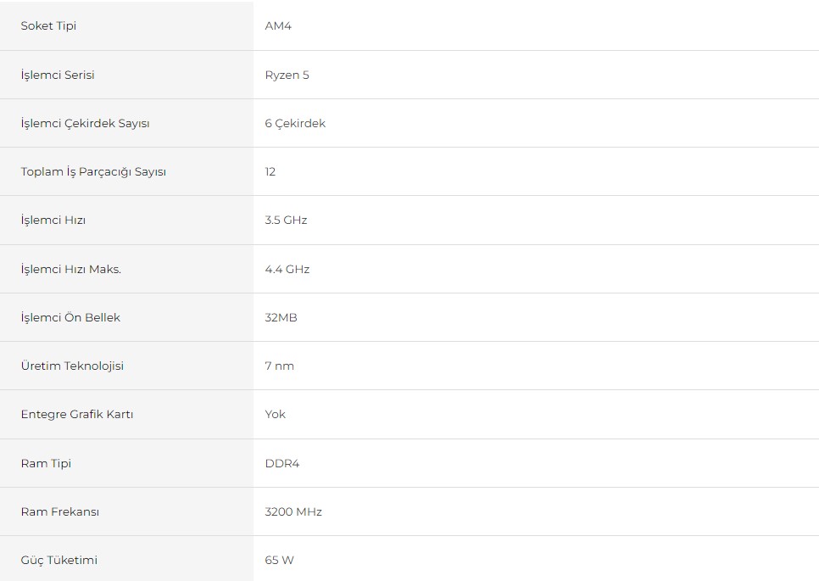
Task: Click the Entegre Grafik Kartı label
Action: [77, 414]
